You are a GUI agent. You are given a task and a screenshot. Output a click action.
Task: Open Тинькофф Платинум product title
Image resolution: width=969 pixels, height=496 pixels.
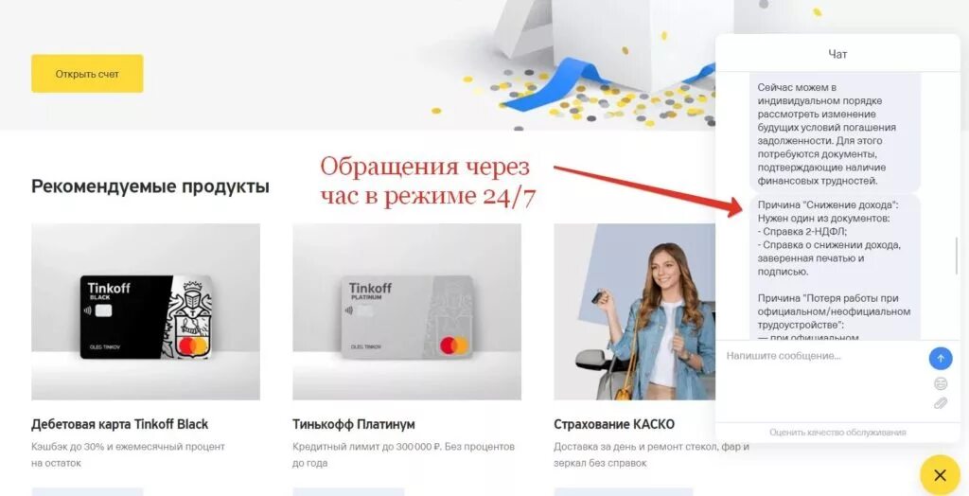(354, 424)
